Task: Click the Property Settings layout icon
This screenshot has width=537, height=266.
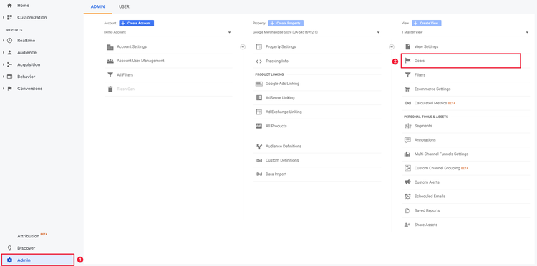Action: pyautogui.click(x=259, y=47)
